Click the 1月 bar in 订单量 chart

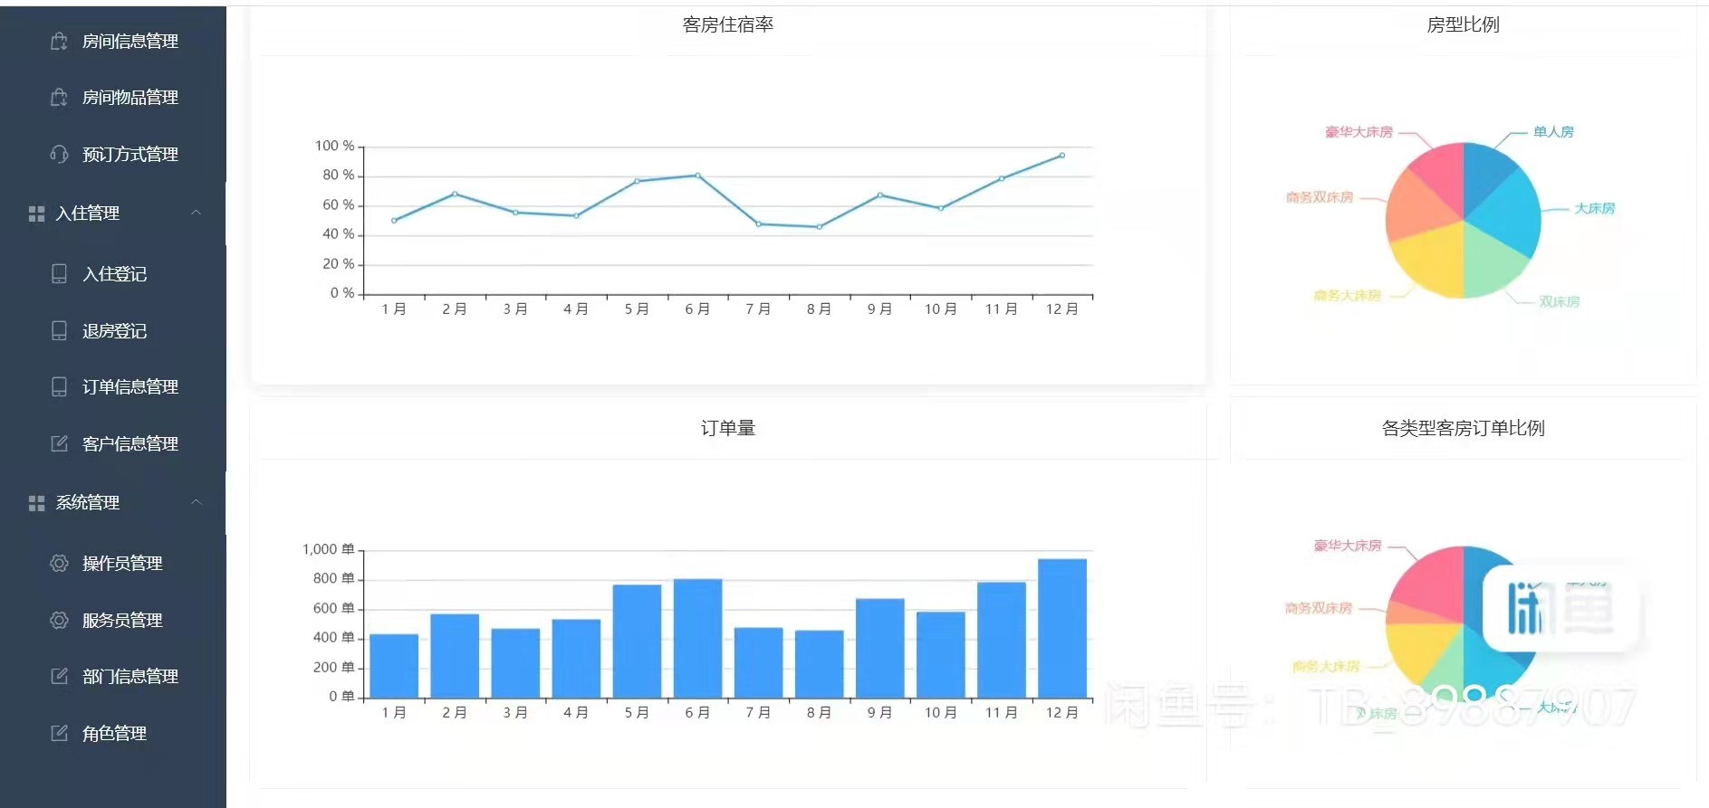point(394,666)
